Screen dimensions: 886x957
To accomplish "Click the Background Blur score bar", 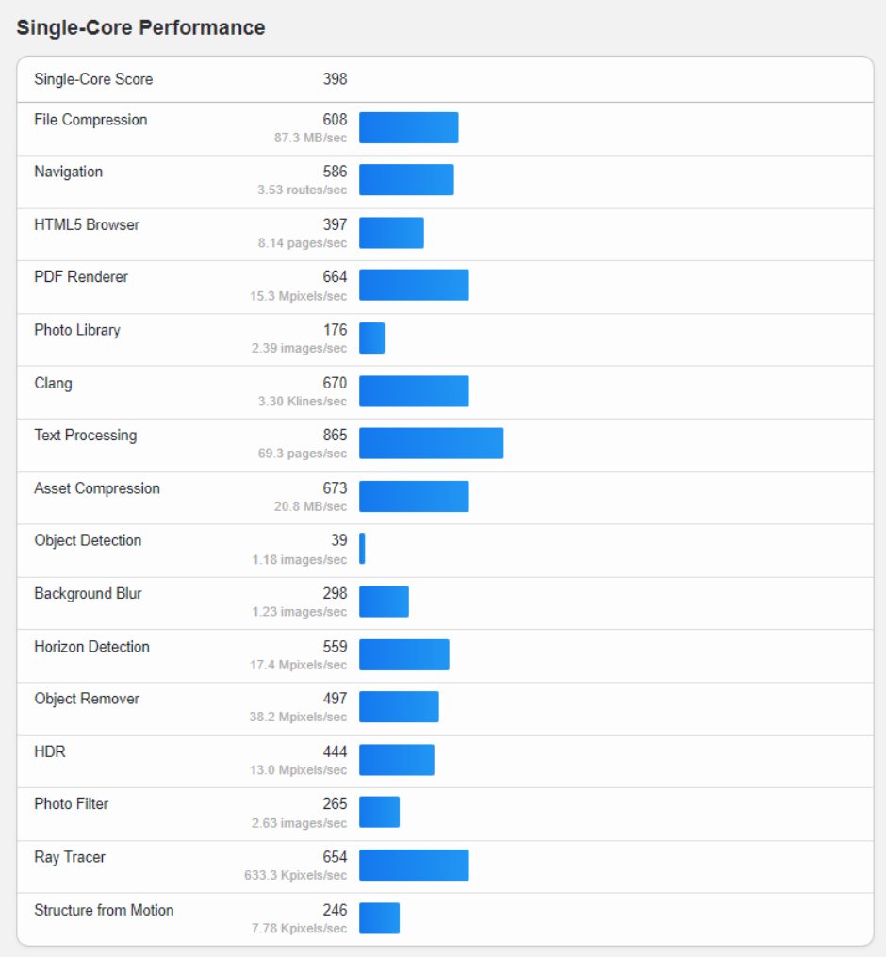I will tap(384, 602).
